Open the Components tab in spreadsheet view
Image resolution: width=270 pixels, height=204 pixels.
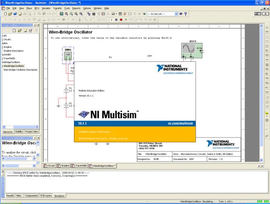[x=31, y=195]
